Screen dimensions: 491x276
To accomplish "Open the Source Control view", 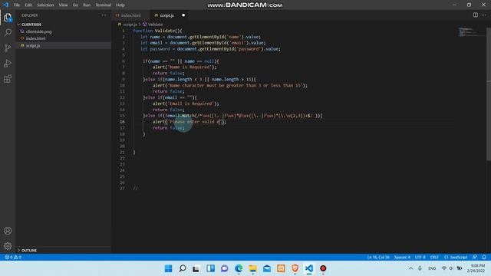I will coord(8,48).
